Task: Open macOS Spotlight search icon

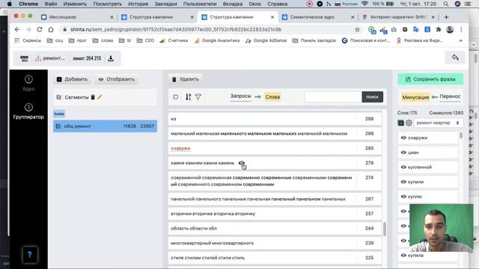Action: click(446, 4)
